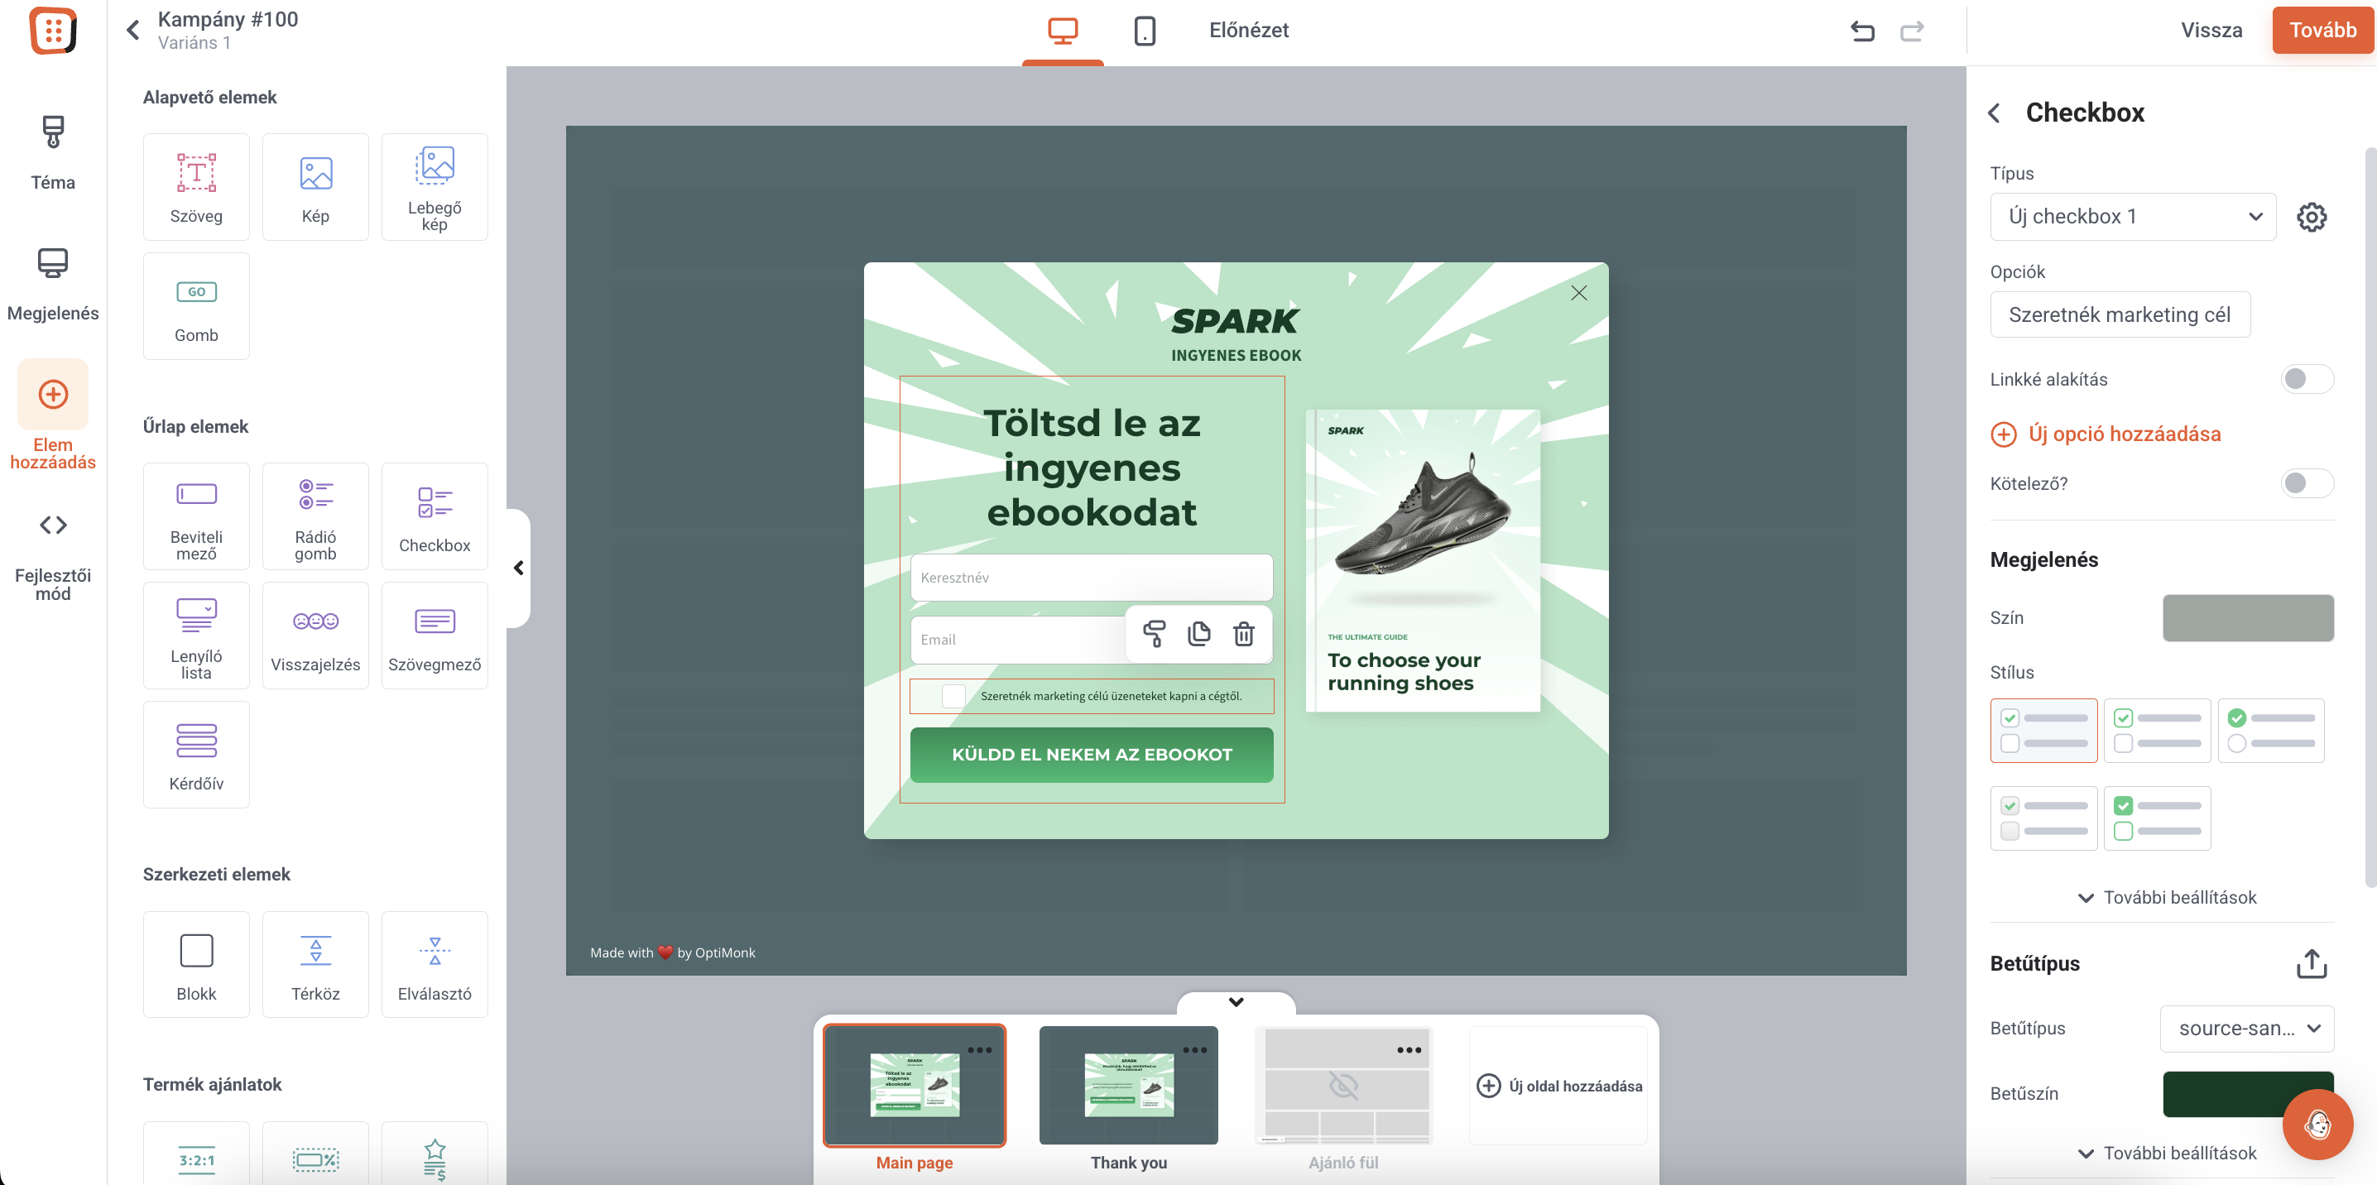Click the Keresztnév input field

1091,578
